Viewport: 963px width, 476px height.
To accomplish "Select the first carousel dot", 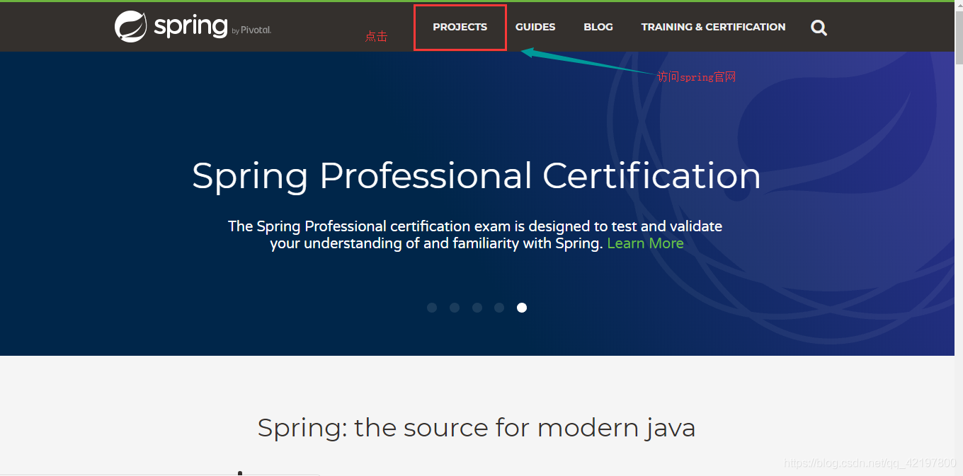I will pyautogui.click(x=432, y=308).
